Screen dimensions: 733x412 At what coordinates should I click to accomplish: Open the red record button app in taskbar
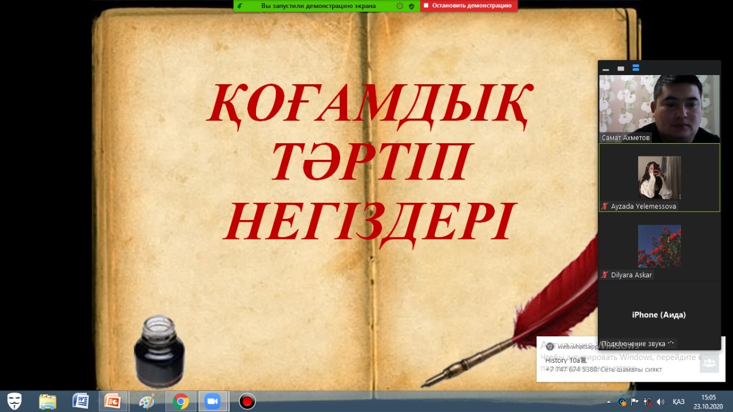247,401
